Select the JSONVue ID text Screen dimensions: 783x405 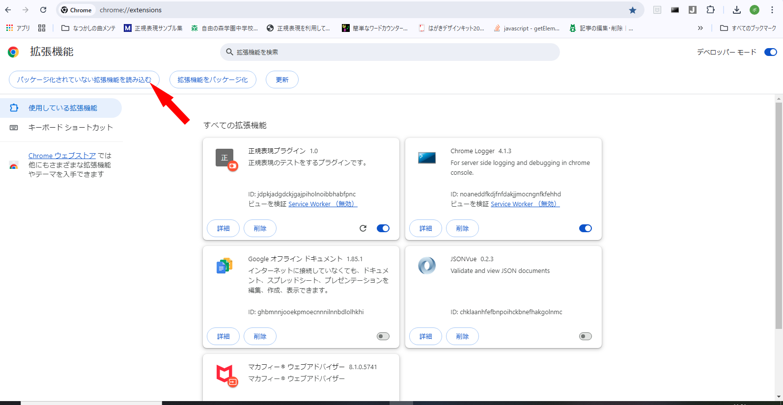(x=506, y=312)
